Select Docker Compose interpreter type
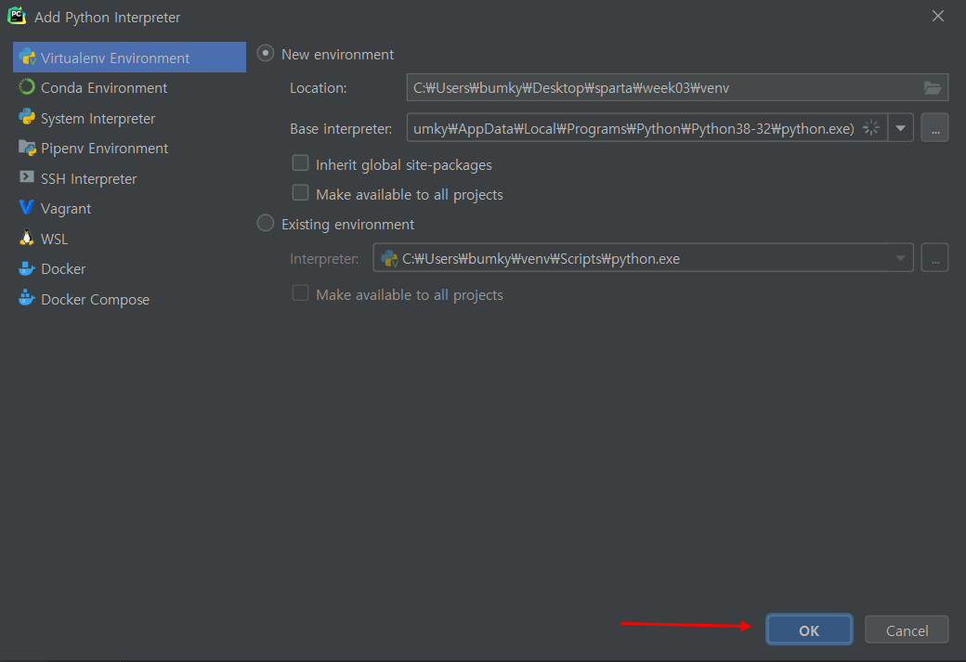Image resolution: width=966 pixels, height=662 pixels. pos(129,299)
